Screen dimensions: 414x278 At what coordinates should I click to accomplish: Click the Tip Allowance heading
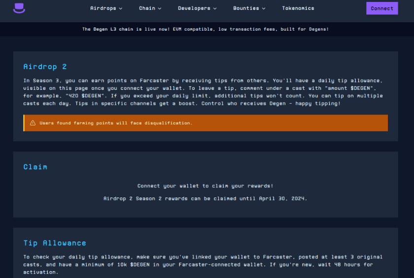point(55,243)
